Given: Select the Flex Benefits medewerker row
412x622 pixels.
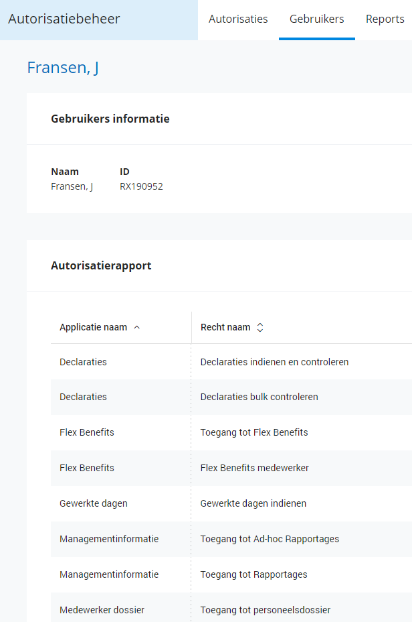Looking at the screenshot, I should [x=254, y=468].
